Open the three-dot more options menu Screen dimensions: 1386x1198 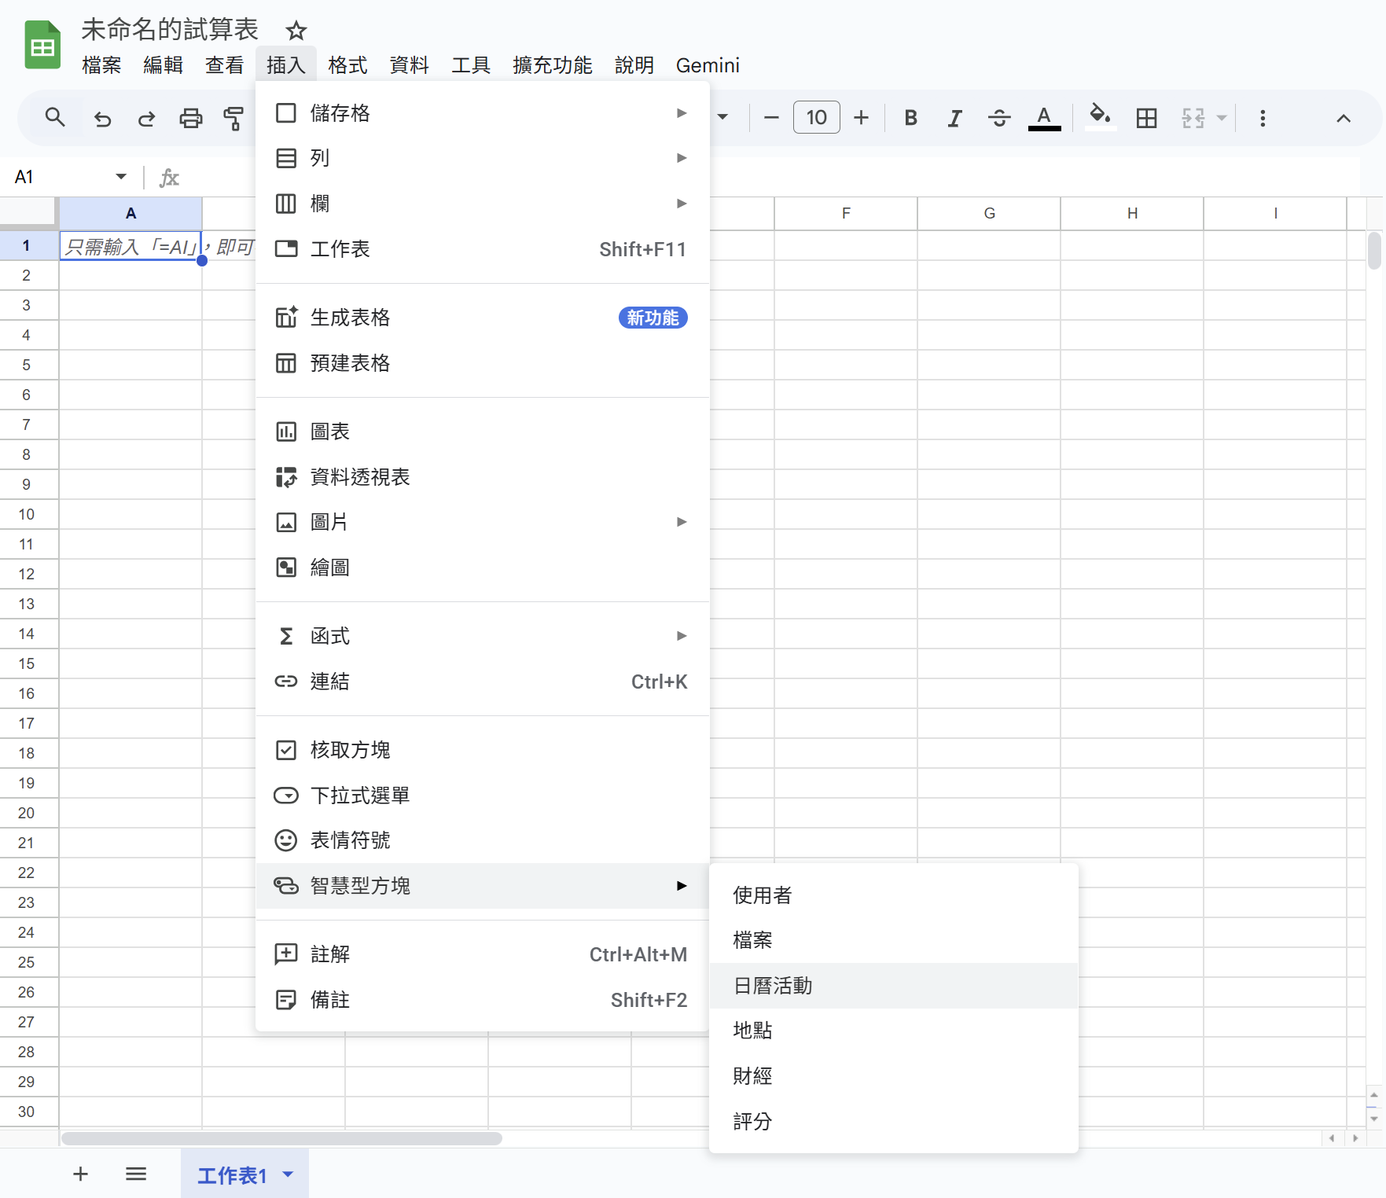pos(1262,118)
